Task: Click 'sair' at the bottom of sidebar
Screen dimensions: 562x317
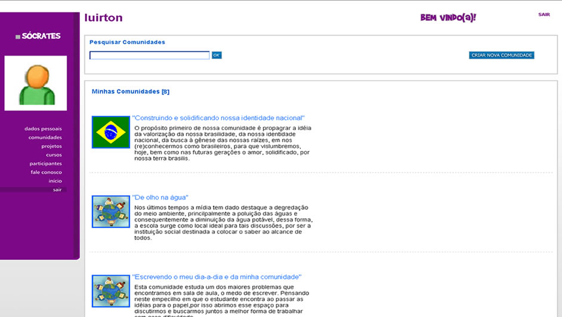Action: [57, 189]
